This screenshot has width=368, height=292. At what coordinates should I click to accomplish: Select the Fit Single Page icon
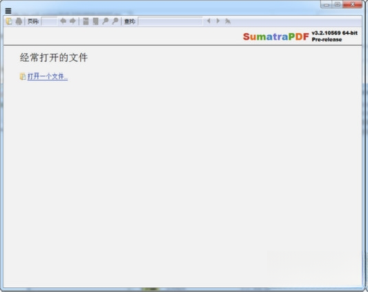95,21
